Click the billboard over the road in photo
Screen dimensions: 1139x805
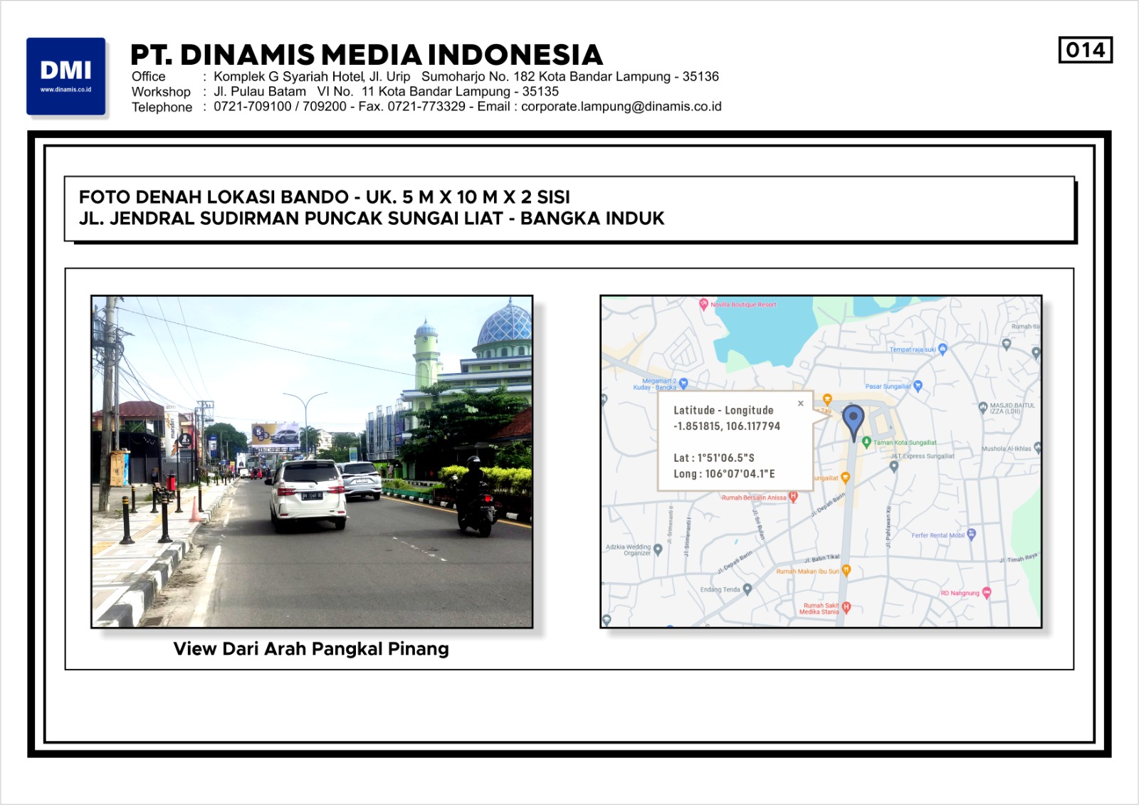(x=275, y=434)
